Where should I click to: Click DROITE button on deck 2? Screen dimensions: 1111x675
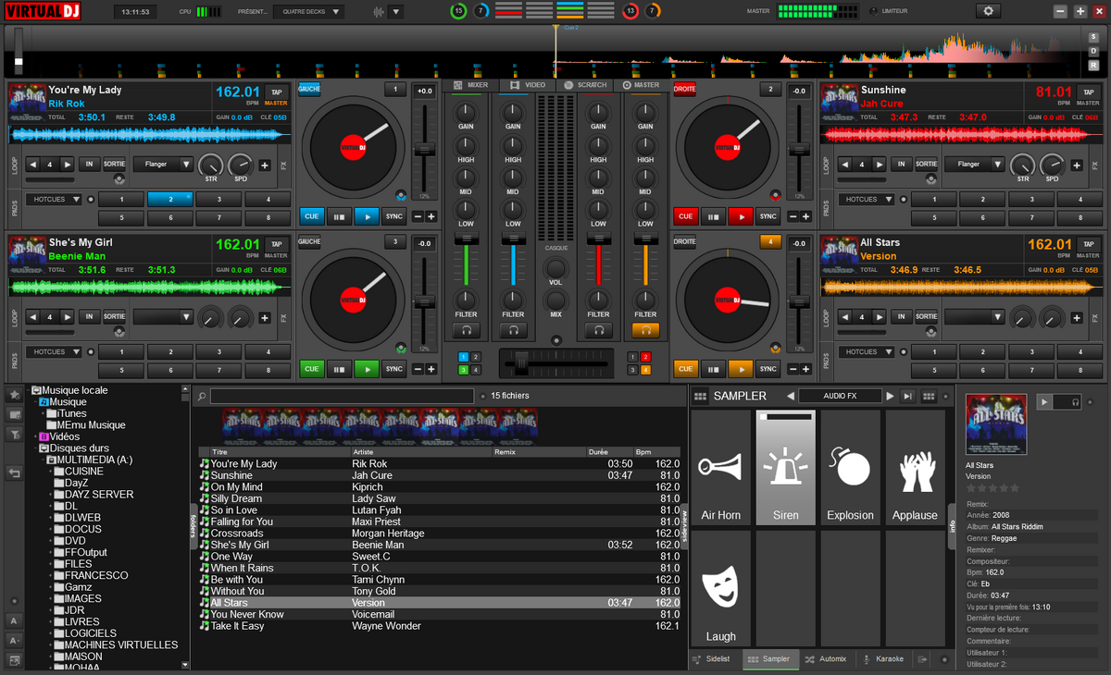tap(684, 89)
